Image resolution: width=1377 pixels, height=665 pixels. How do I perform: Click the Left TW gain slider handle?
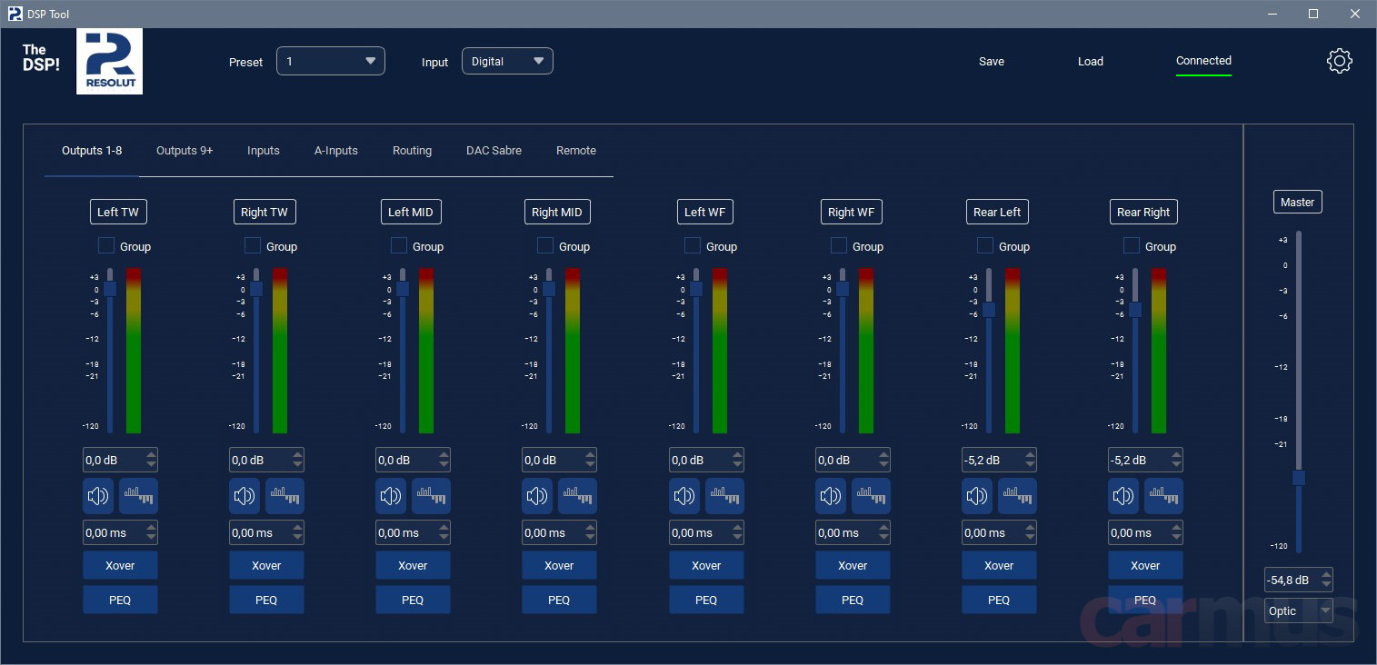[110, 289]
